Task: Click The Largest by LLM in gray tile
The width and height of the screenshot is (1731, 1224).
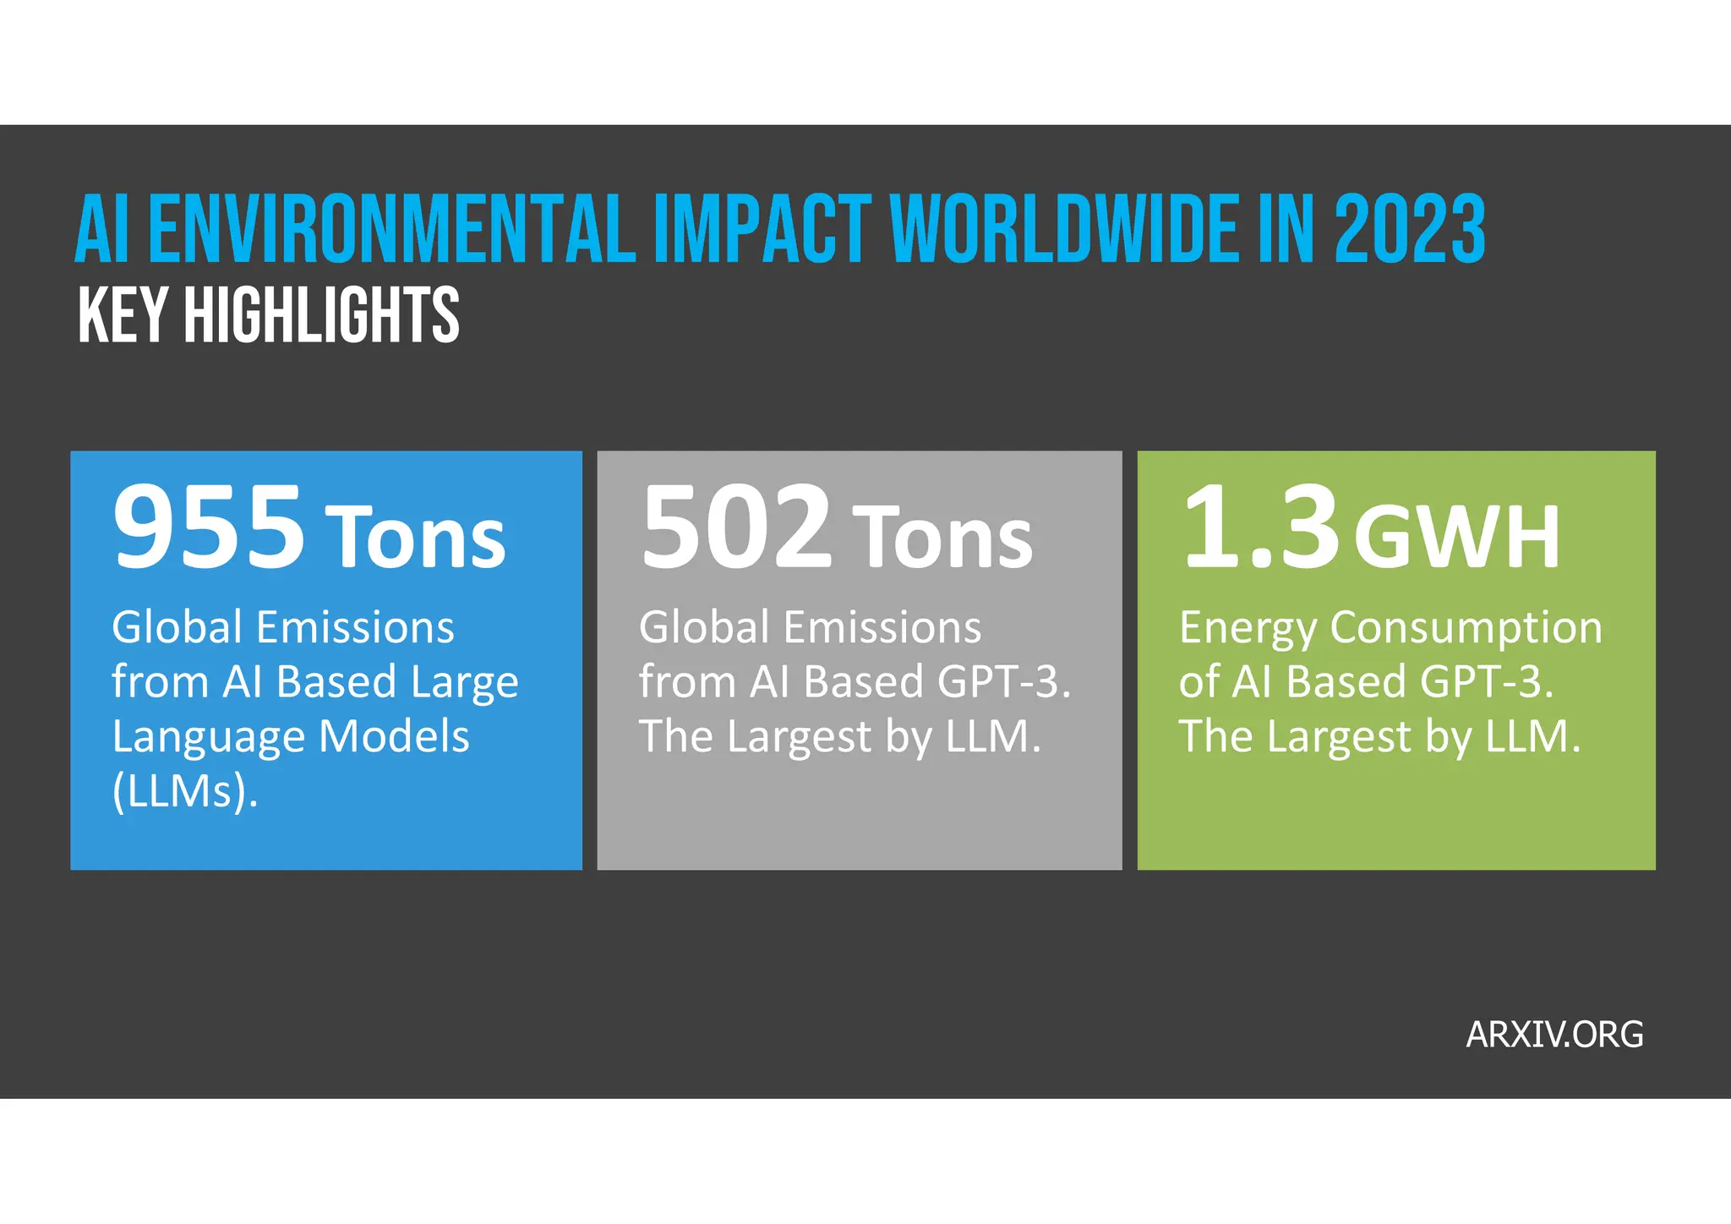Action: click(x=840, y=736)
